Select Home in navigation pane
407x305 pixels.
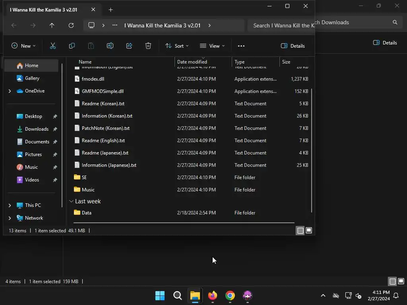(31, 66)
